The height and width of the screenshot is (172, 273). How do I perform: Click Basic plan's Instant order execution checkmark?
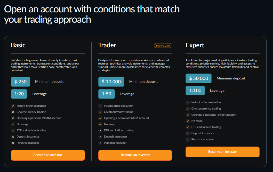(x=13, y=106)
